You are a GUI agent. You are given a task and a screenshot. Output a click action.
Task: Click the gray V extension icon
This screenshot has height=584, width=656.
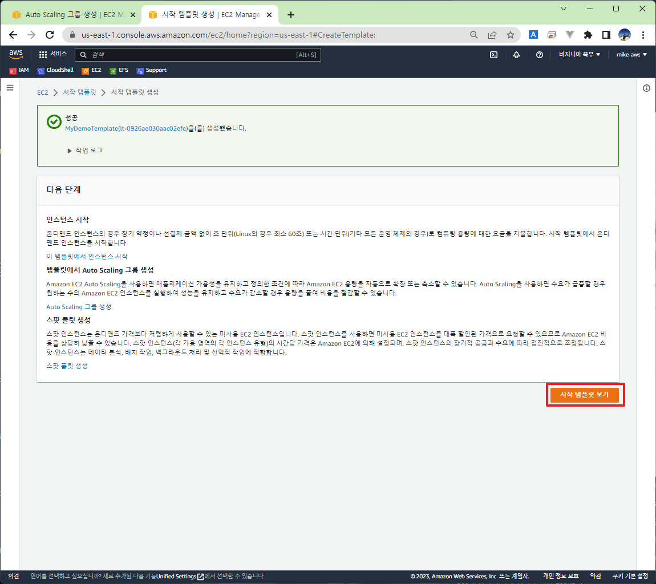click(x=569, y=35)
